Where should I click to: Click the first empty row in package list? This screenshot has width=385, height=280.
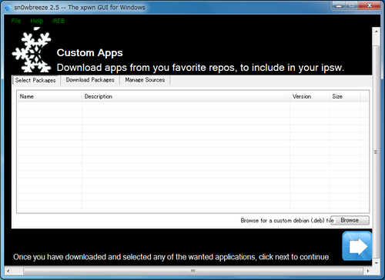(x=192, y=105)
